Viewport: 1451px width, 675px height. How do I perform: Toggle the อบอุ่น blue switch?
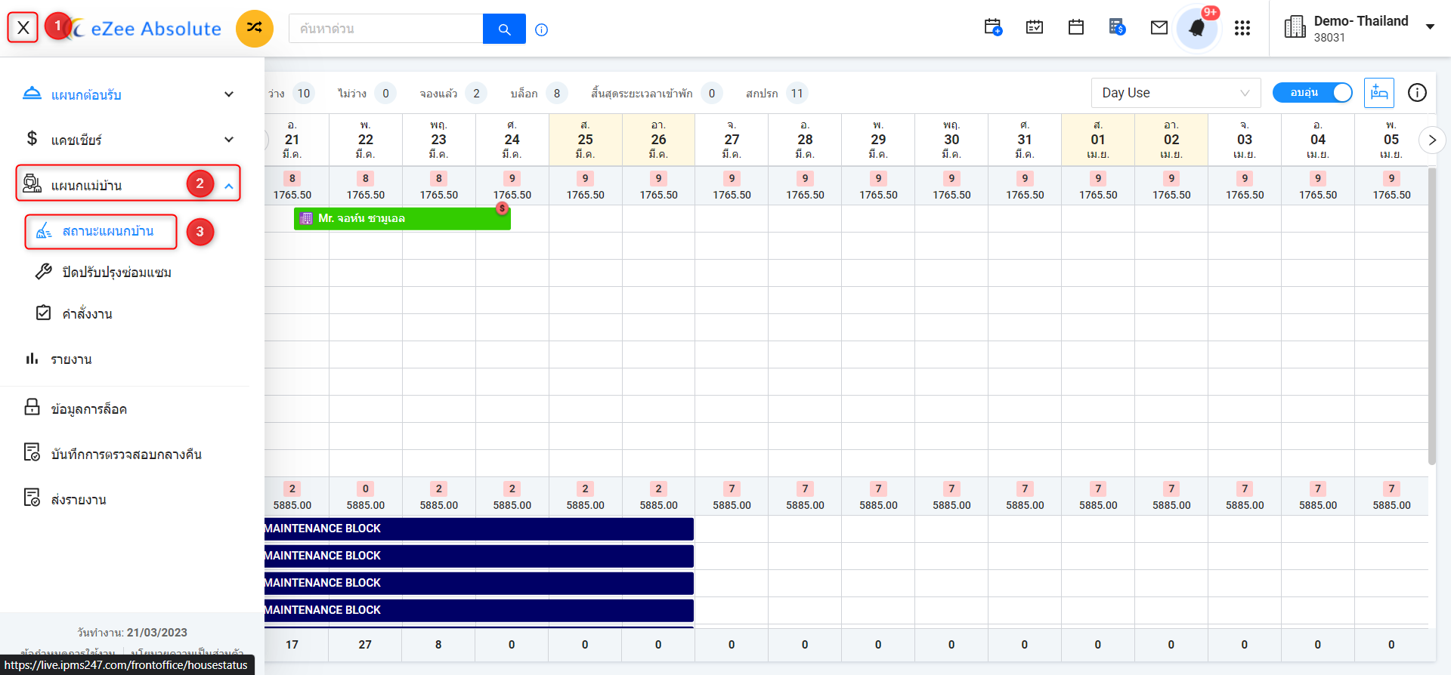coord(1312,93)
